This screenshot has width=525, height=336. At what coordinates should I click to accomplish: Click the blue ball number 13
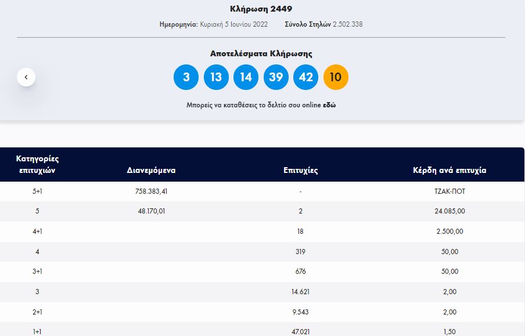216,77
